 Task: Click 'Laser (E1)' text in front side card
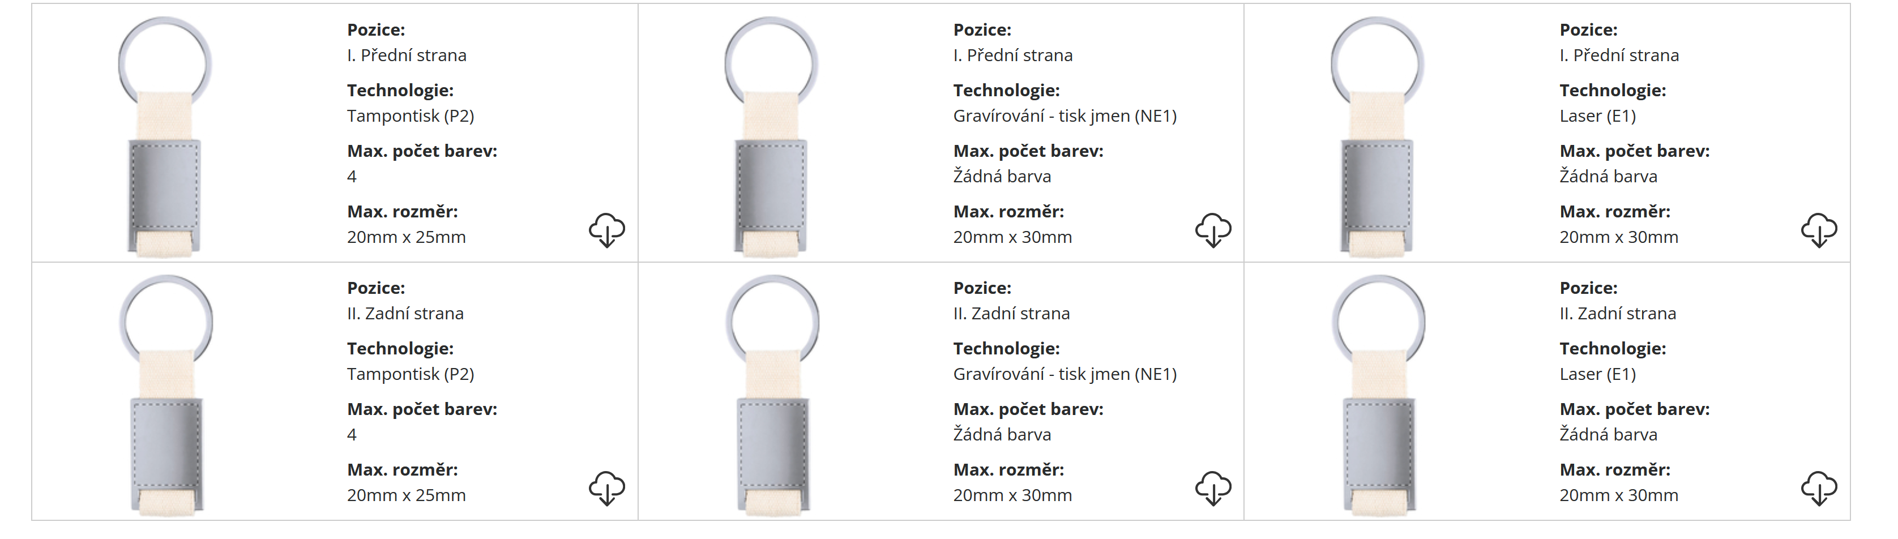click(1597, 116)
